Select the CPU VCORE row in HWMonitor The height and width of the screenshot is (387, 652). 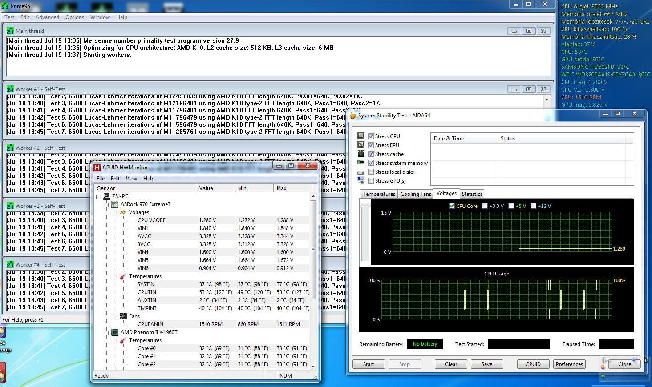[202, 220]
